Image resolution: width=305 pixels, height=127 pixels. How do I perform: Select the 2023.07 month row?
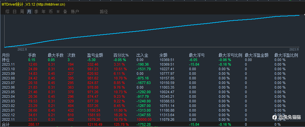pyautogui.click(x=152, y=83)
